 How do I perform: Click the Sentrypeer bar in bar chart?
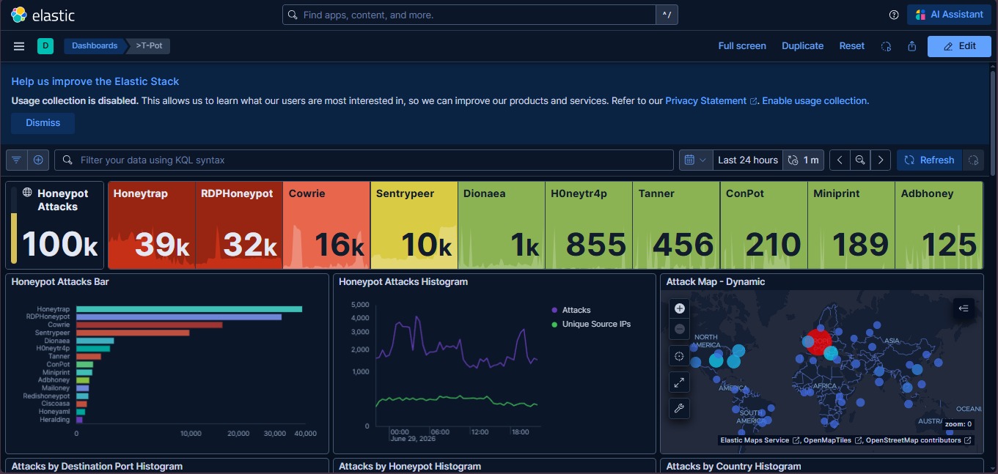click(x=133, y=333)
